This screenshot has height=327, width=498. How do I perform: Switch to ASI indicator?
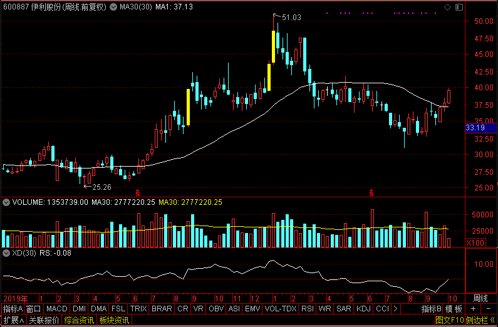tap(234, 309)
